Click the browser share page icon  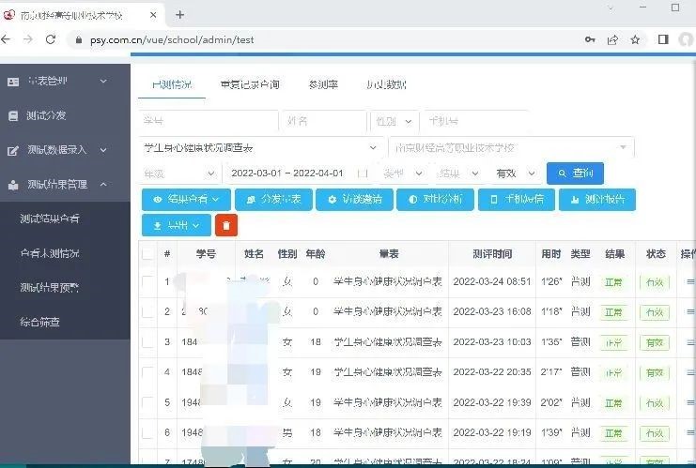pyautogui.click(x=612, y=40)
